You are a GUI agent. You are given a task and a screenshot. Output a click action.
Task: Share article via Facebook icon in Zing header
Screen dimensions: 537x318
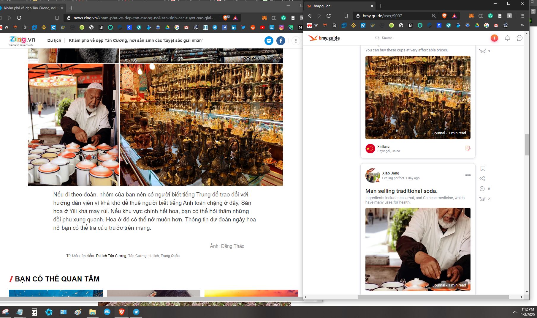pos(281,41)
